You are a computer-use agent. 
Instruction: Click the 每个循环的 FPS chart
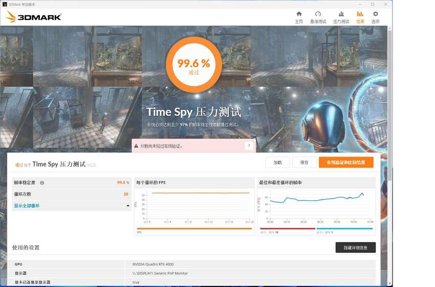(194, 207)
